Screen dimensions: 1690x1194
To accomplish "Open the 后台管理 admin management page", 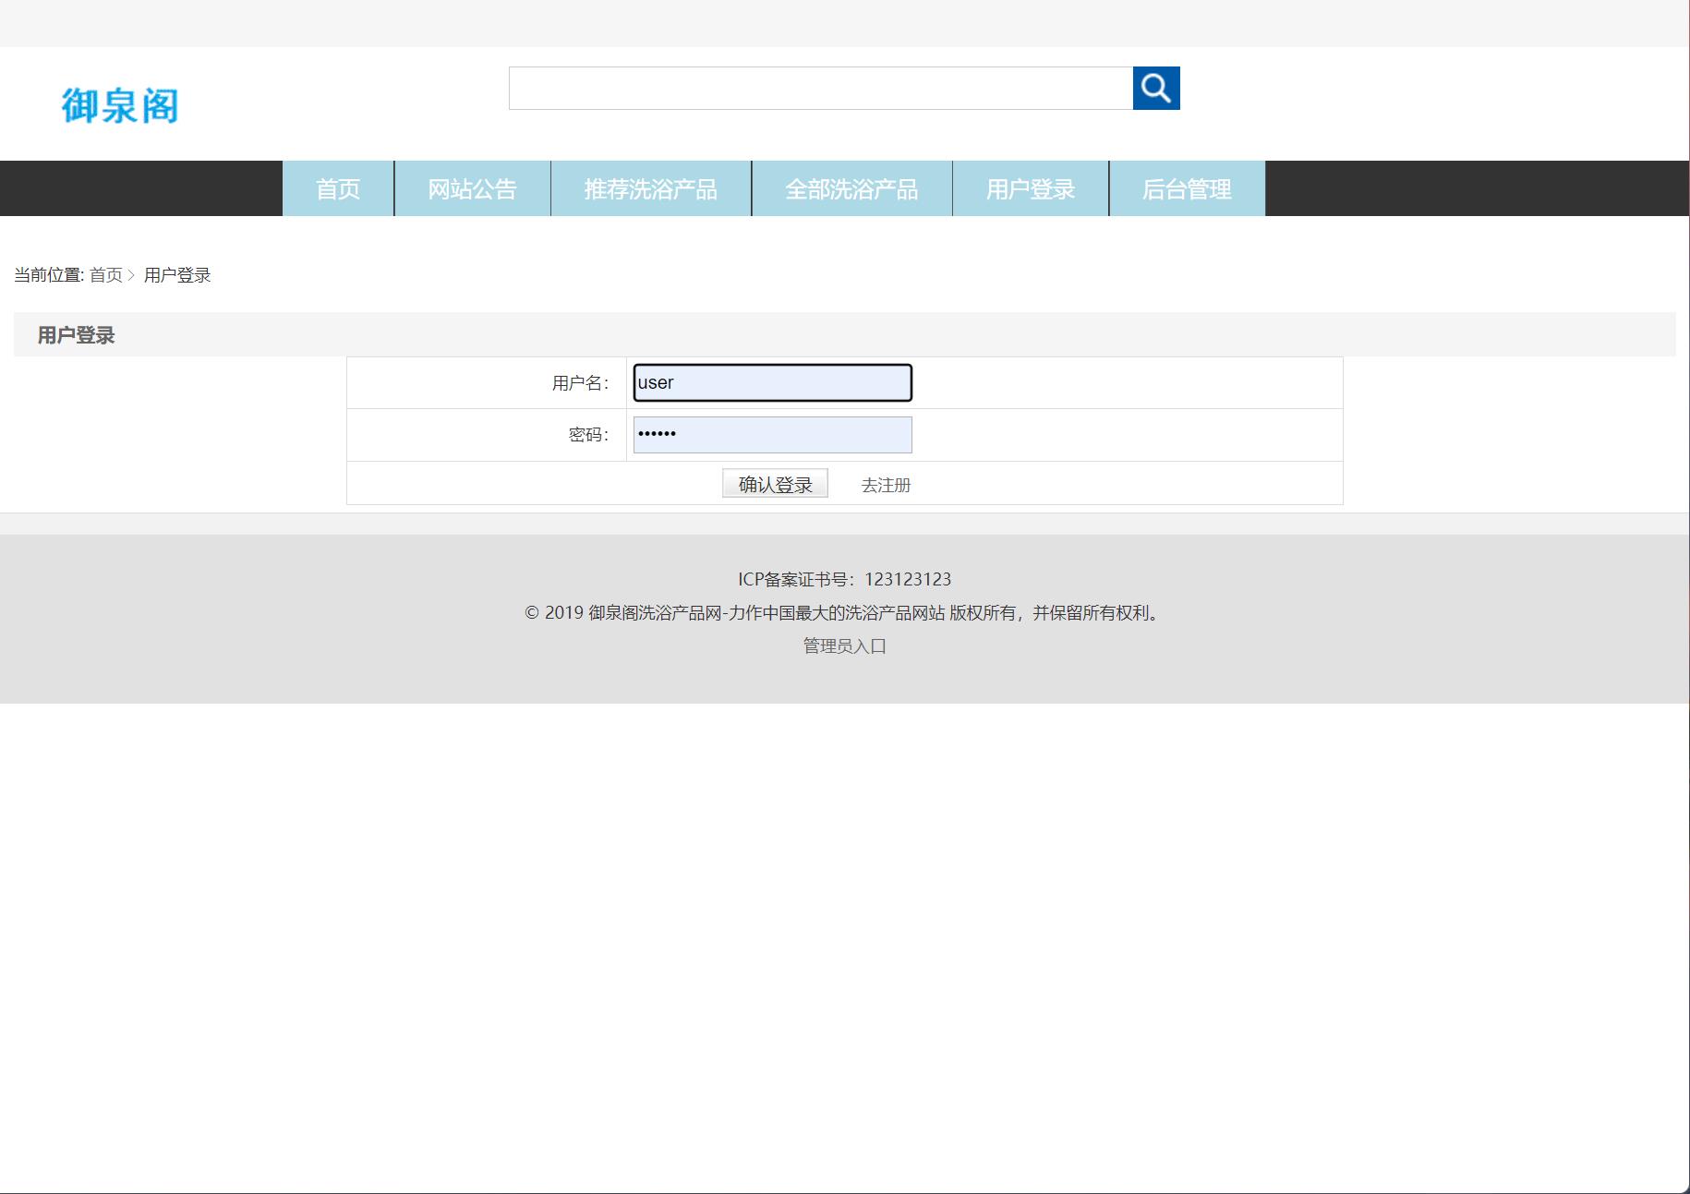I will [x=1187, y=188].
